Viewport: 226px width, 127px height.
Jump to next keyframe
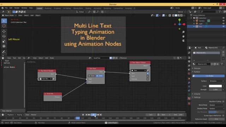point(98,115)
